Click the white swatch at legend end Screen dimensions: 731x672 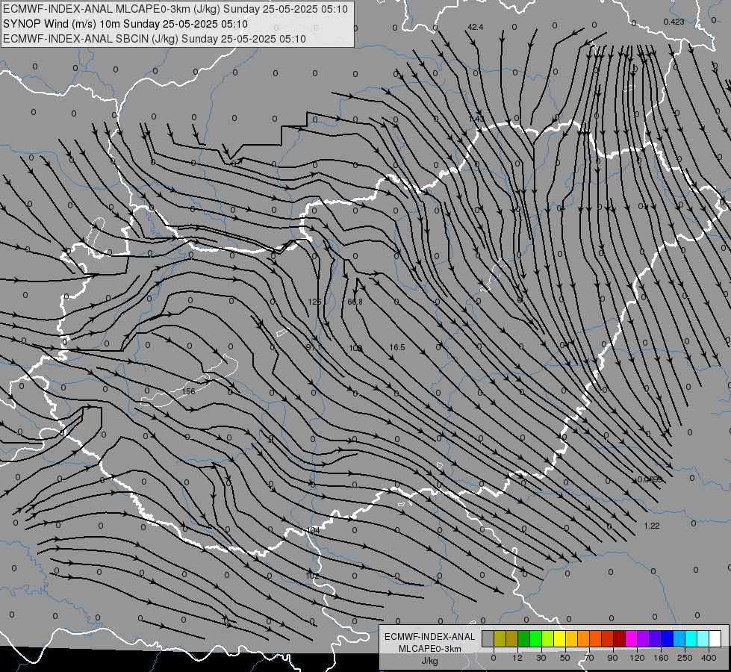click(x=715, y=638)
